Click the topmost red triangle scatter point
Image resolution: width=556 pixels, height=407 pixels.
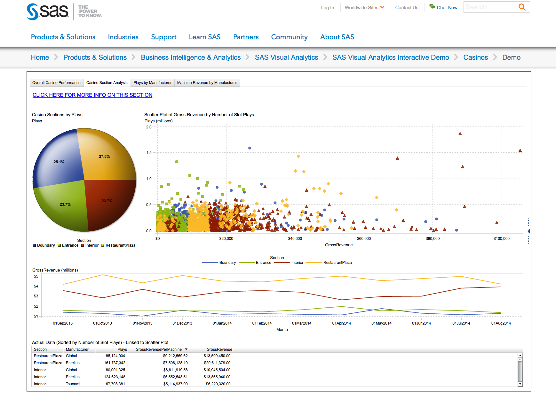pos(460,134)
